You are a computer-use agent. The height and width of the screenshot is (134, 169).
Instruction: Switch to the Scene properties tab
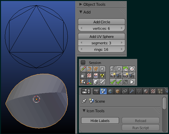tap(103, 91)
